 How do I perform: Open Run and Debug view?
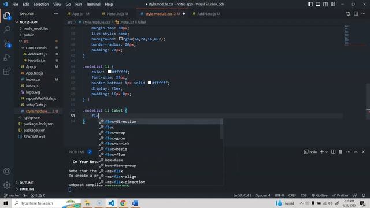click(x=7, y=57)
